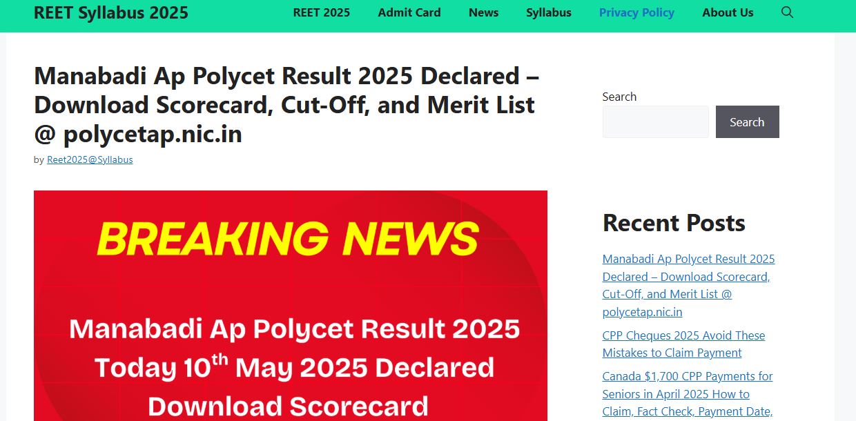Screen dimensions: 856x421
Task: Open the search magnifier icon in header
Action: [x=787, y=12]
